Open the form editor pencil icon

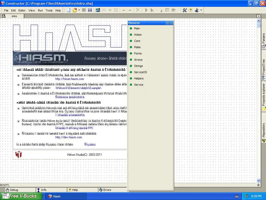(x=98, y=10)
